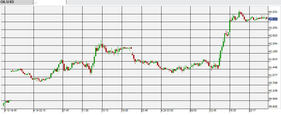Viewport: 281px width, 115px height.
Task: Select the 42.923 price level label
Action: (x=273, y=36)
